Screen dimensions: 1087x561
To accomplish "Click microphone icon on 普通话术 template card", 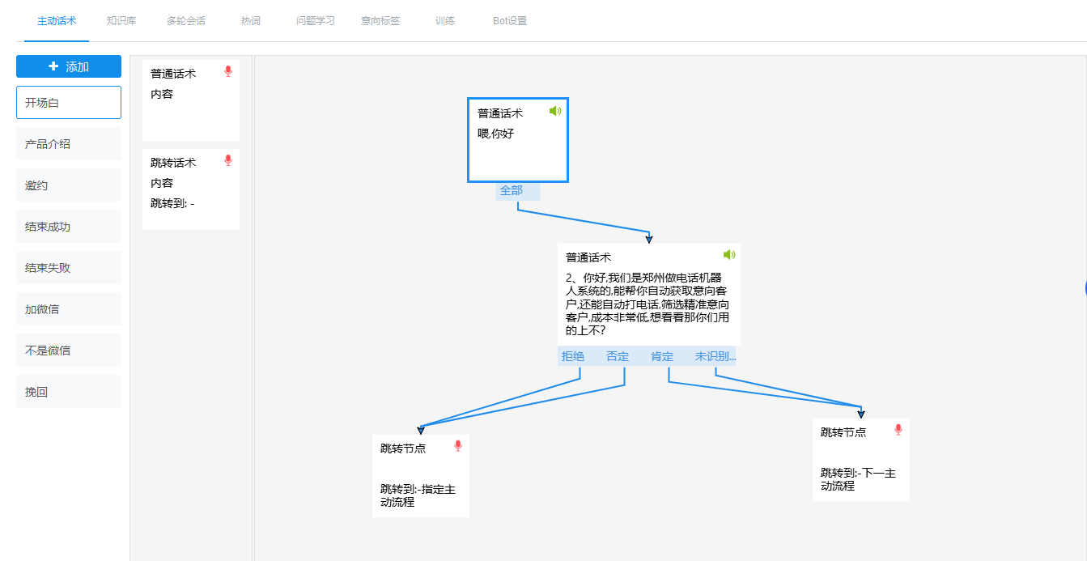I will coord(228,72).
